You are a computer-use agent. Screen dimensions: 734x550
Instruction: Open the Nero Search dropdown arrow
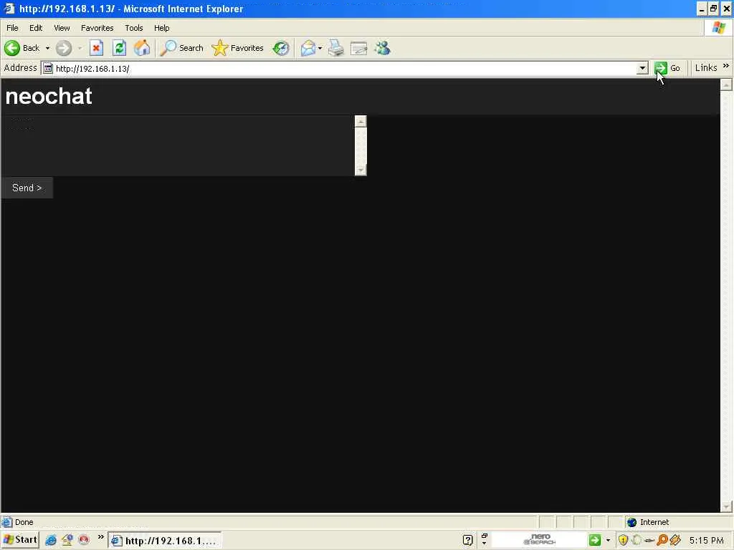coord(608,541)
